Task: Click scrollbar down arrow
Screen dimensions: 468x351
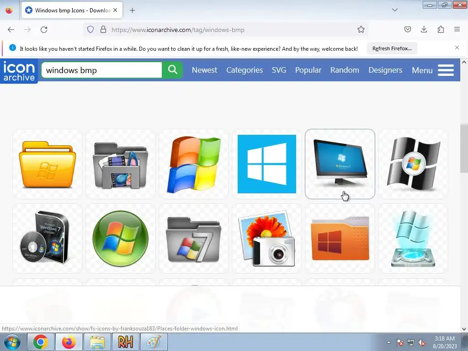Action: click(464, 329)
